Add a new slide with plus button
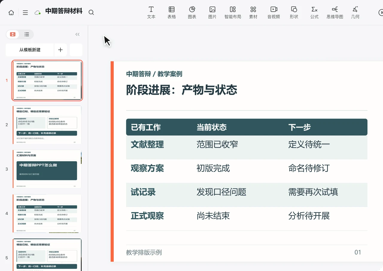Viewport: 383px width, 271px height. [x=60, y=50]
